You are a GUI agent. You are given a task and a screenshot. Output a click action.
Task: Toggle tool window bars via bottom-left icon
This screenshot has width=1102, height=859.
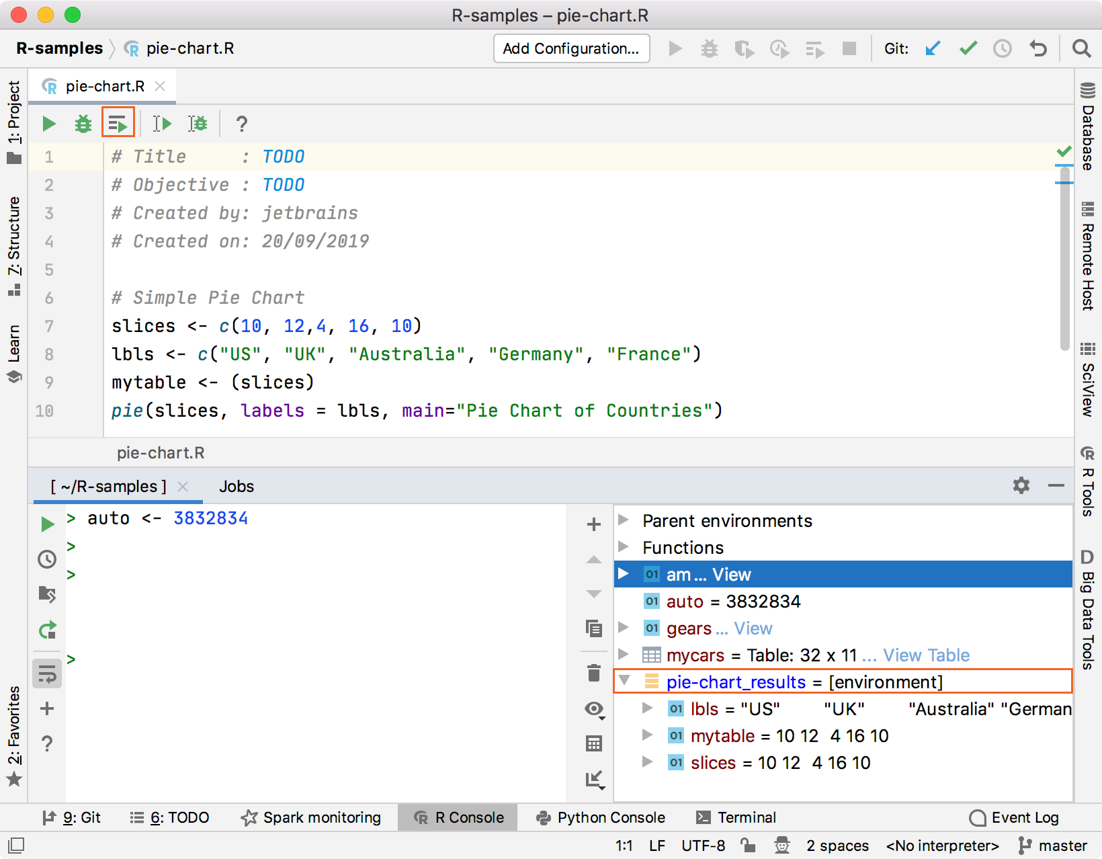pyautogui.click(x=15, y=846)
